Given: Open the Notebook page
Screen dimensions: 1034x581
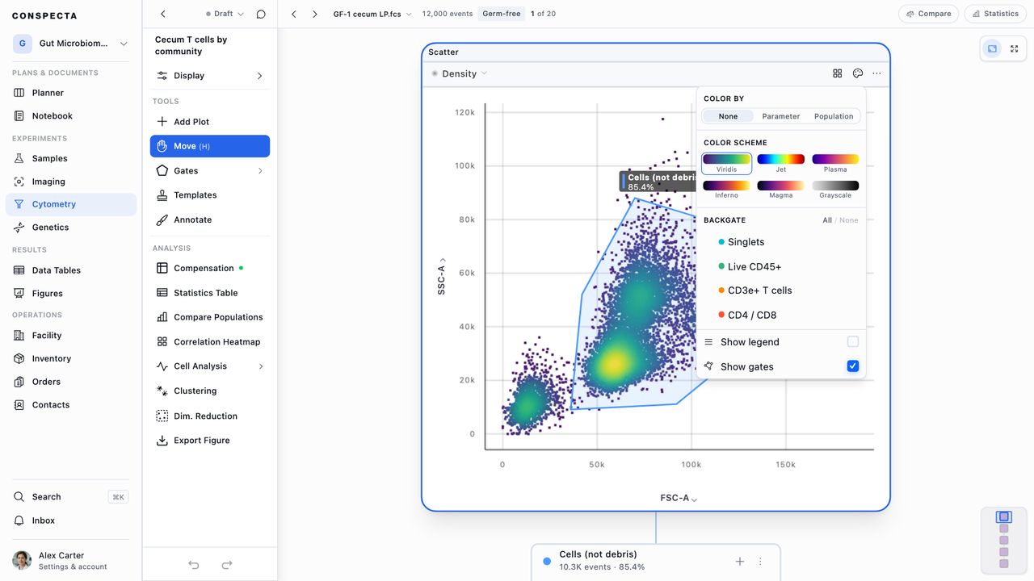Looking at the screenshot, I should point(71,116).
